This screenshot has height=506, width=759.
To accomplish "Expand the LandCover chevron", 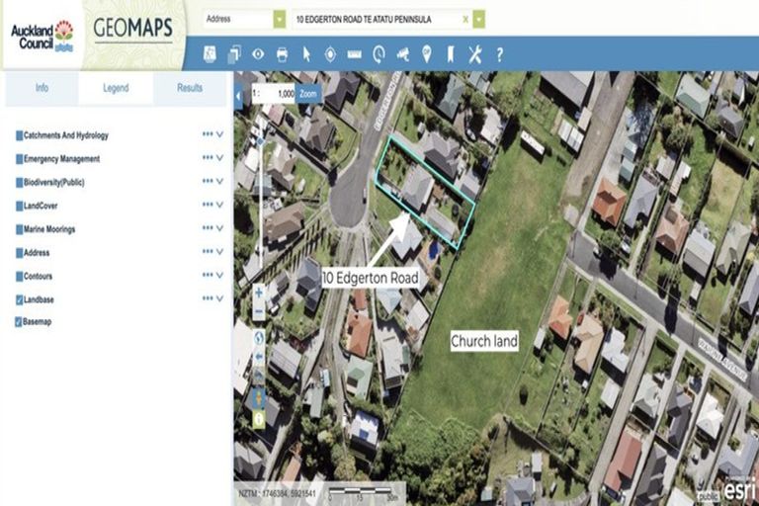I will click(x=219, y=205).
